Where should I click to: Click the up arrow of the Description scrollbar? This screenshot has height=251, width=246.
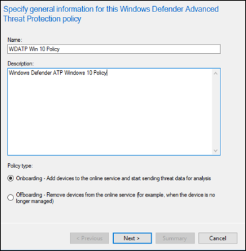[216, 74]
